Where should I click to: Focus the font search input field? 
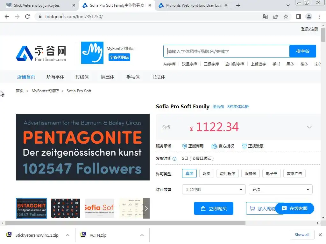click(226, 51)
